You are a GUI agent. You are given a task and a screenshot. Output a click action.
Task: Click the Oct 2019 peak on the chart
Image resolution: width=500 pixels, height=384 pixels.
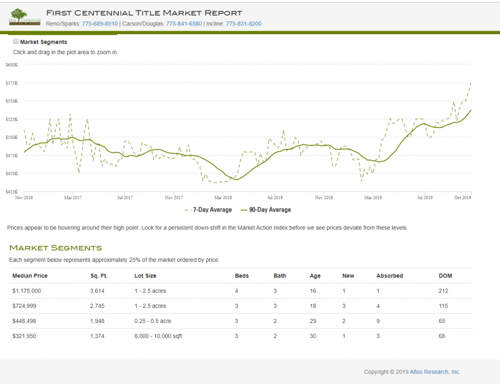coord(471,83)
